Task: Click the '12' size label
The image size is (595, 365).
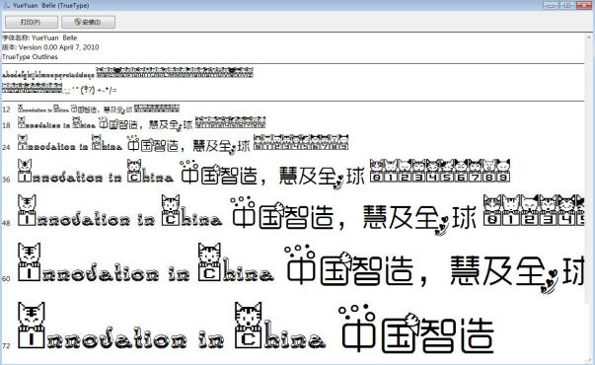Action: [x=6, y=110]
